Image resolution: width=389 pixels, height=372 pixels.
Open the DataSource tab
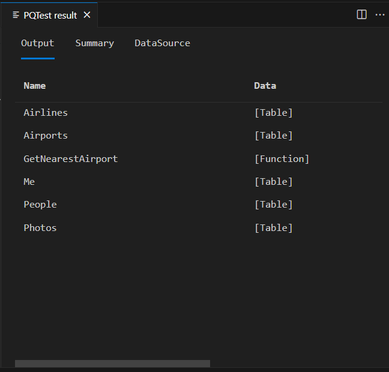point(162,43)
